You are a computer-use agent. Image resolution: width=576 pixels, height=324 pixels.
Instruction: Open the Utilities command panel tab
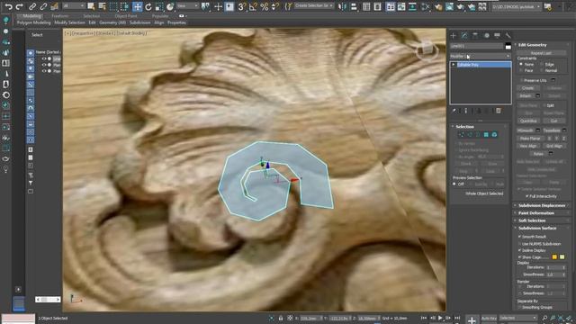pyautogui.click(x=508, y=36)
